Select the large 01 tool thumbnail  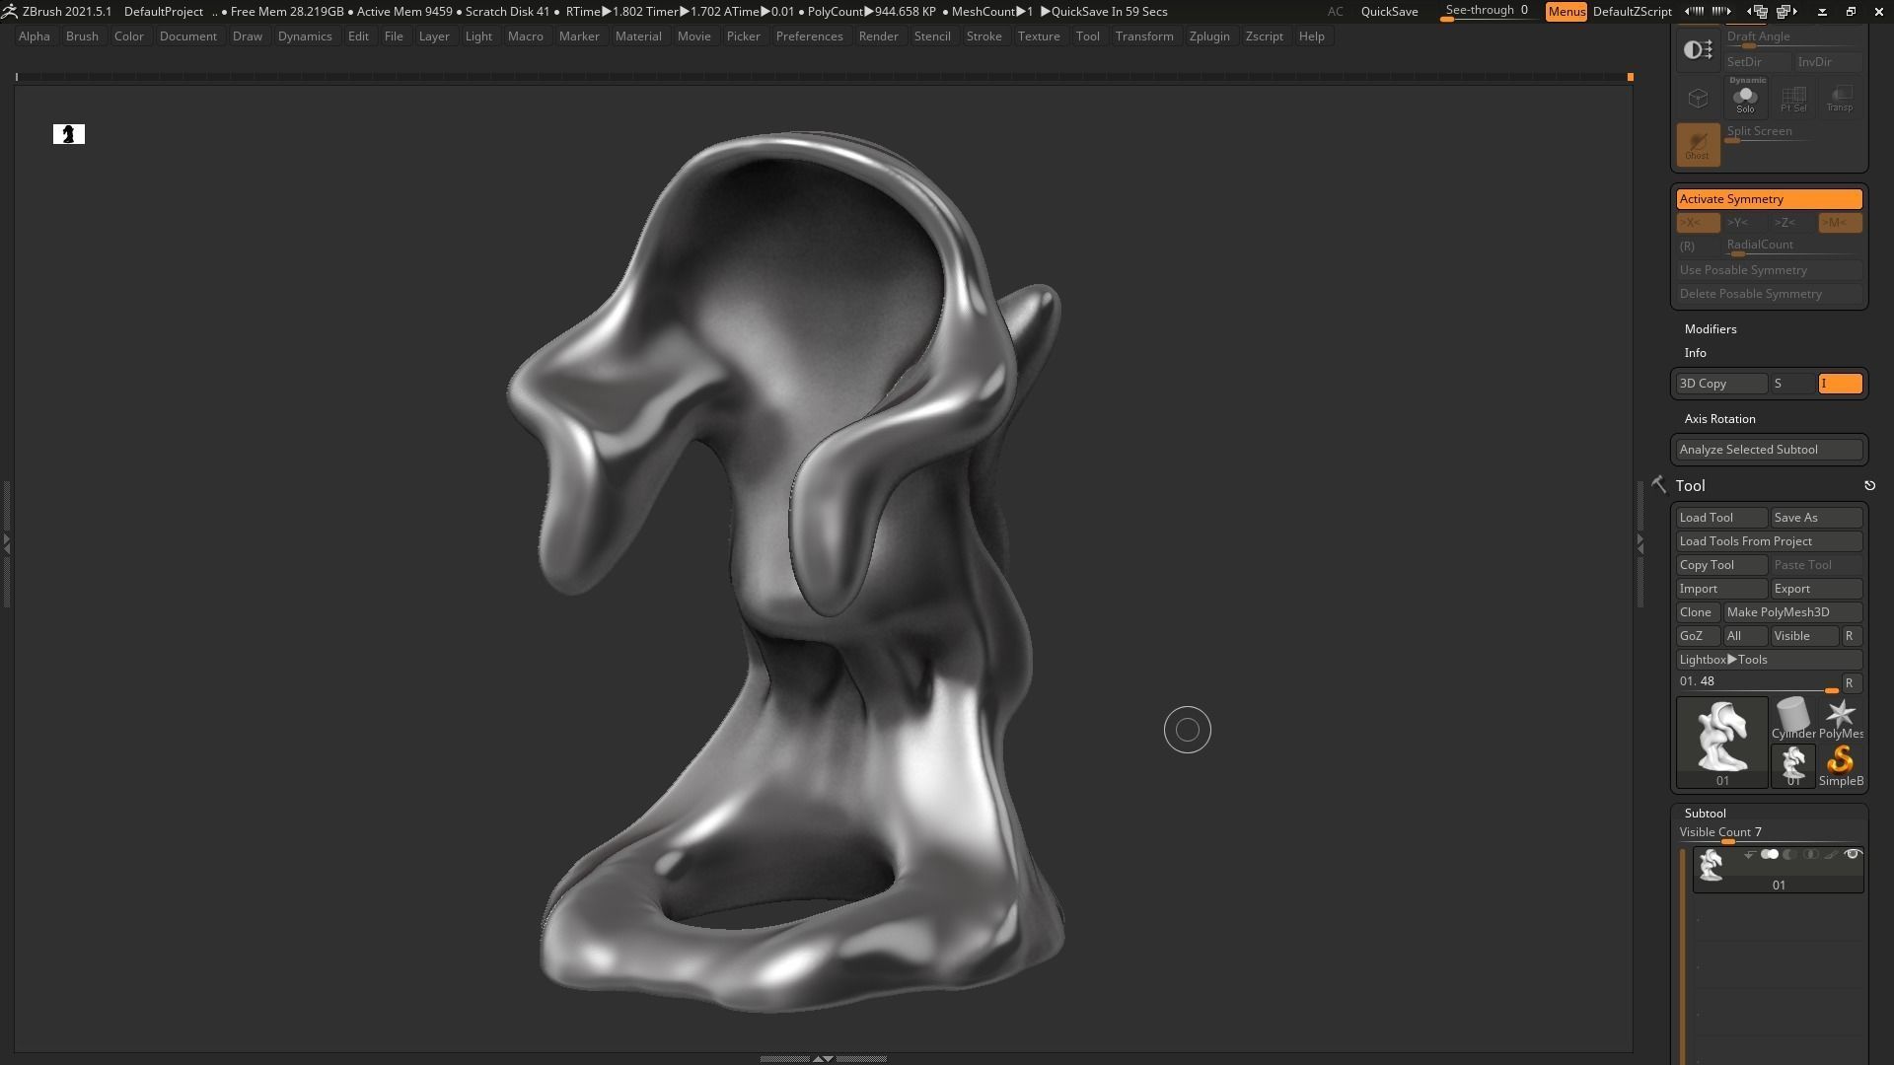(1722, 743)
